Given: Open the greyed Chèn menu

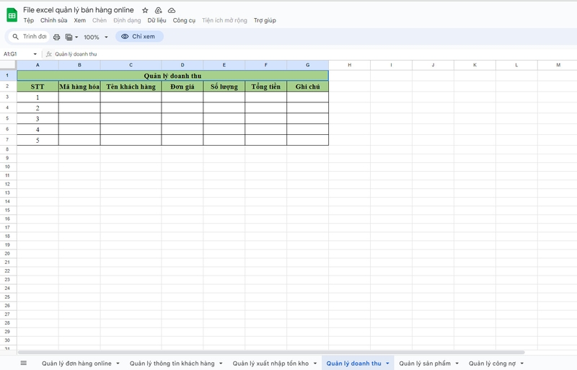Looking at the screenshot, I should pos(100,20).
